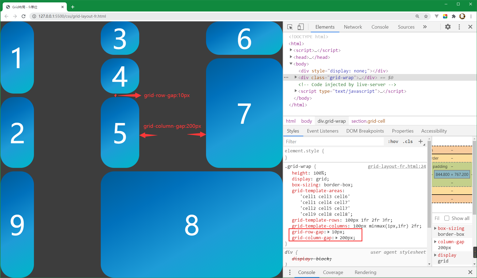Viewport: 477px width, 278px height.
Task: Expand computed display property
Action: pos(435,255)
